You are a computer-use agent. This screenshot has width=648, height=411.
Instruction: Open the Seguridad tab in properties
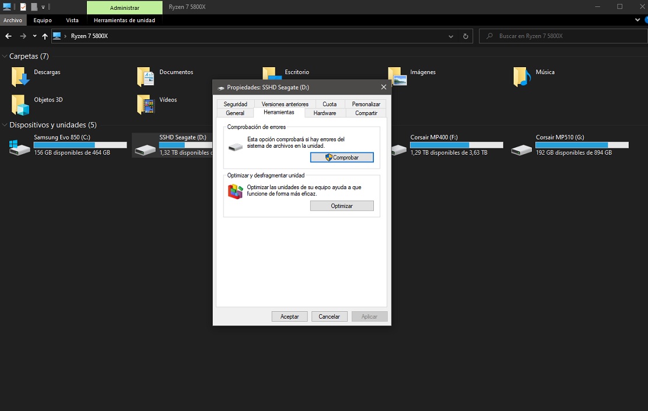tap(235, 104)
